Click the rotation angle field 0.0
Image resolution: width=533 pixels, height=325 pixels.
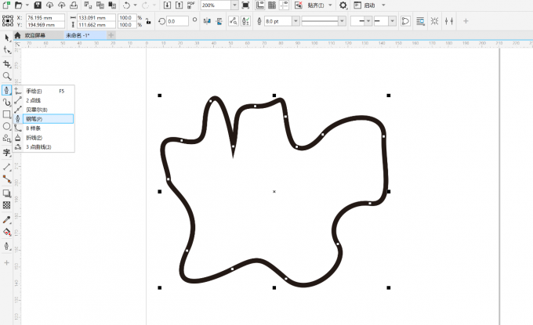[177, 21]
